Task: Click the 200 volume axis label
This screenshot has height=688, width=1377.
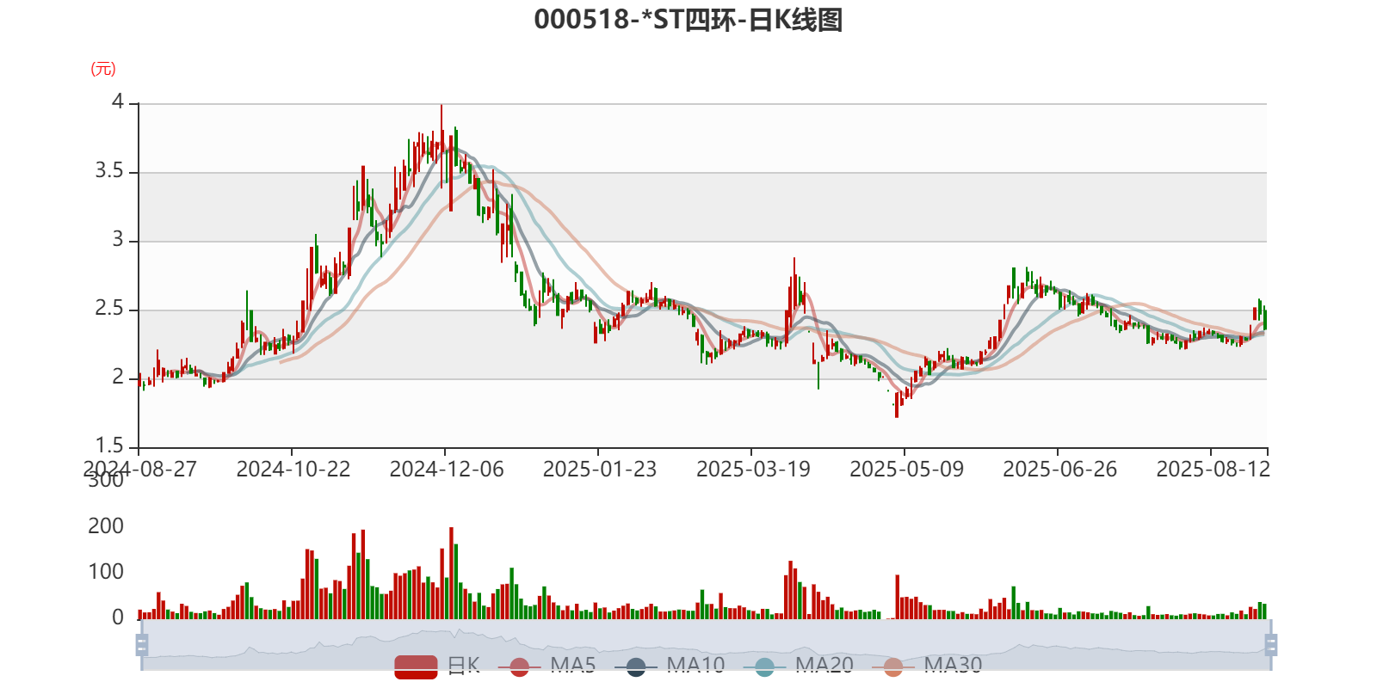Action: pyautogui.click(x=106, y=526)
